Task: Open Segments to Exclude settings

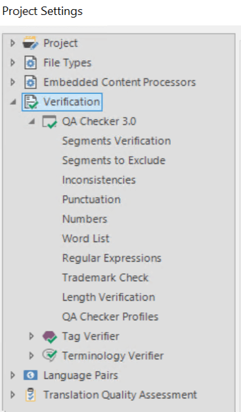Action: click(x=114, y=161)
